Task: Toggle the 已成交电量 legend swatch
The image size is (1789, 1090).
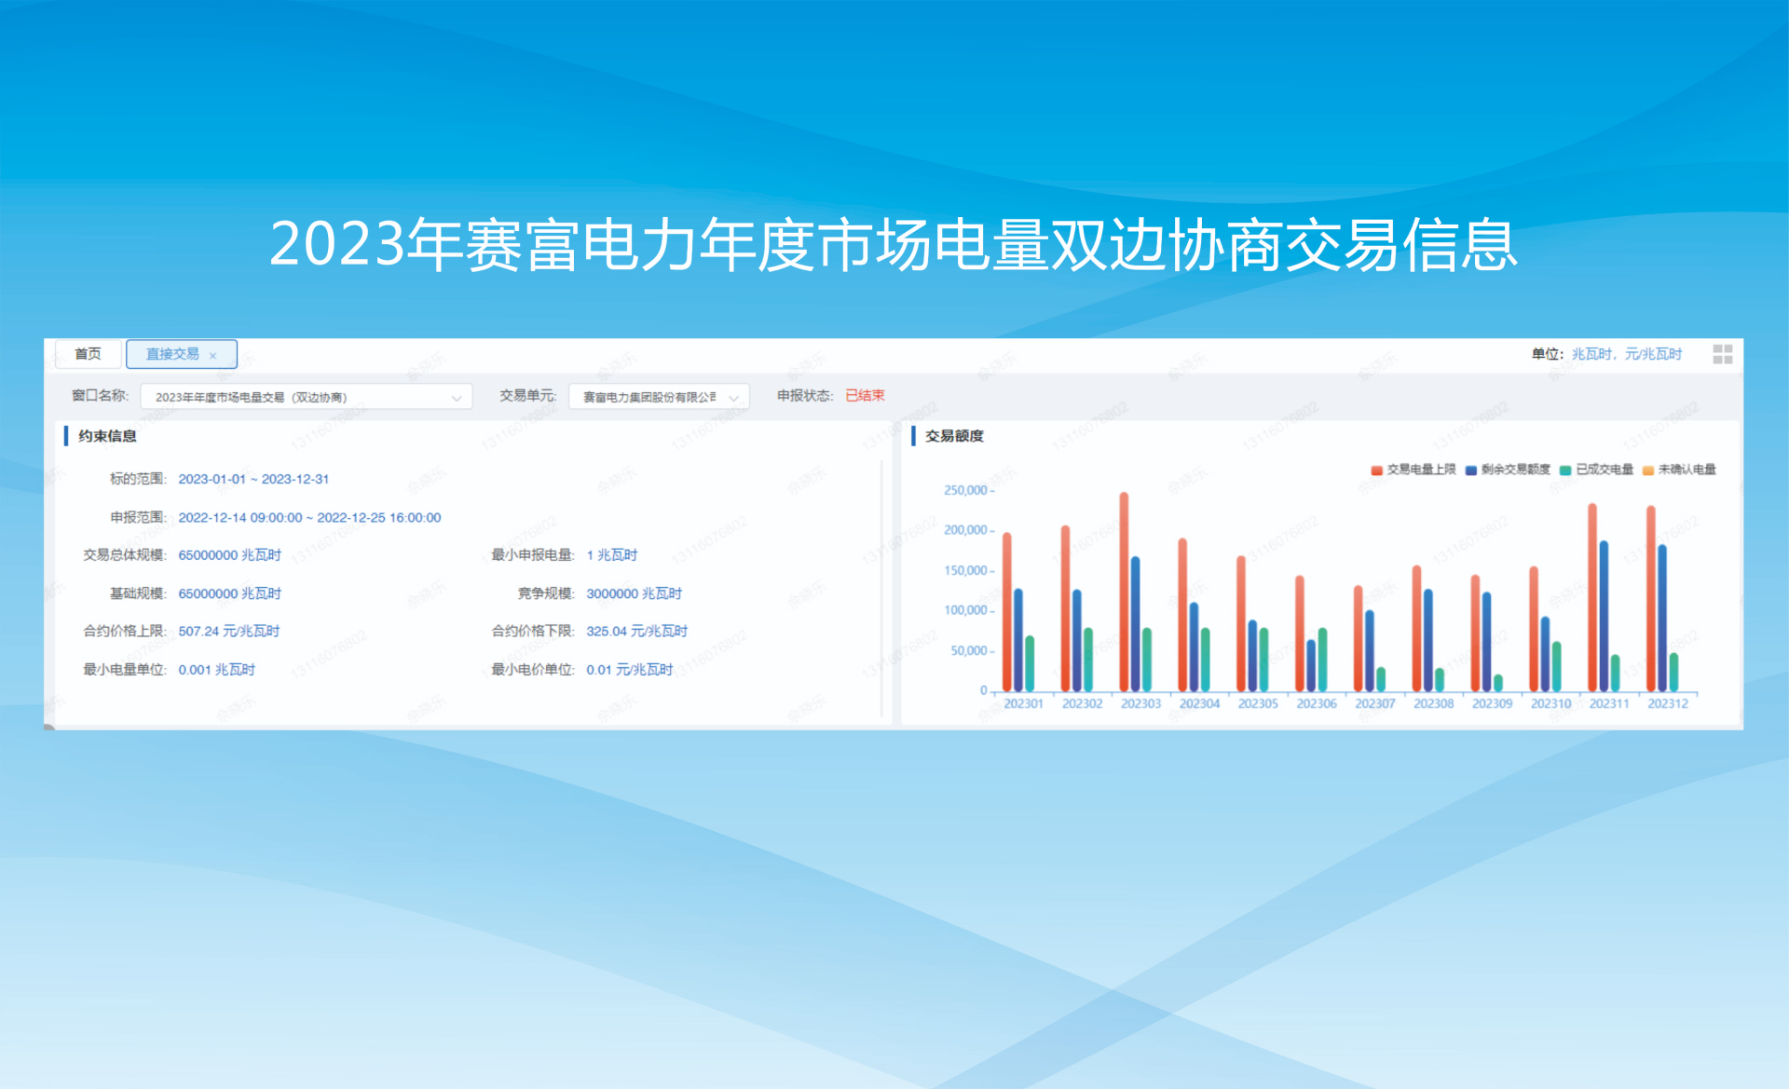Action: coord(1565,470)
